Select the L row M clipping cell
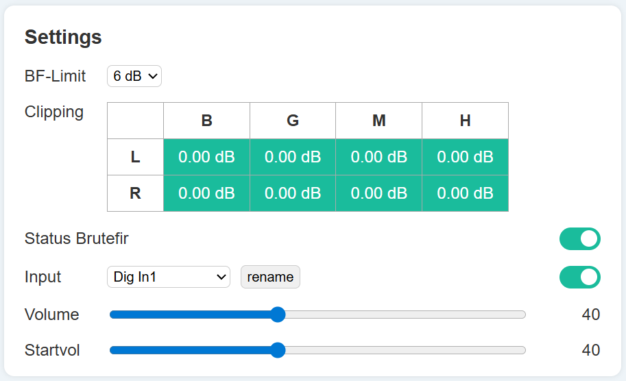 point(378,157)
